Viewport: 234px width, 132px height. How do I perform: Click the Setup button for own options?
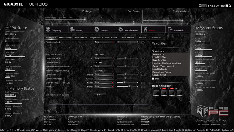[x=100, y=95]
